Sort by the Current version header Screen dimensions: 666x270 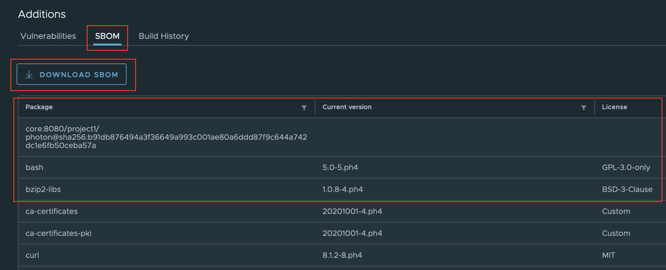(x=347, y=107)
